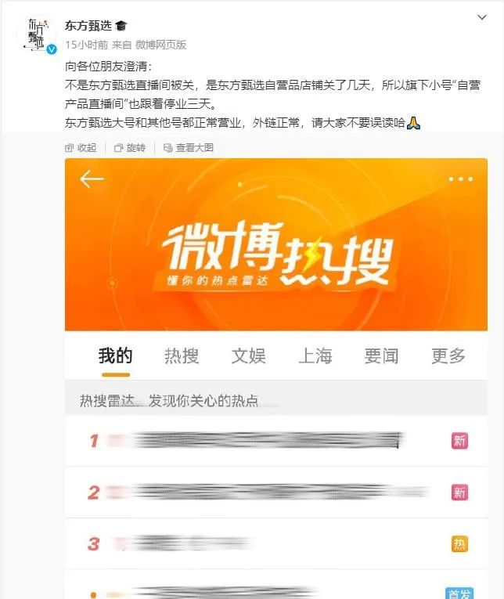Open full-size picture via 查看大图

click(x=189, y=147)
